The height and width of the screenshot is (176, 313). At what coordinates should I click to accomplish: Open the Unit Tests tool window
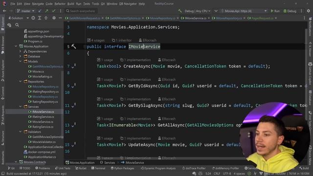[x=63, y=168]
